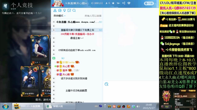This screenshot has width=197, height=110.
Task: Open the YY raccoon tray icon
Action: point(109,106)
